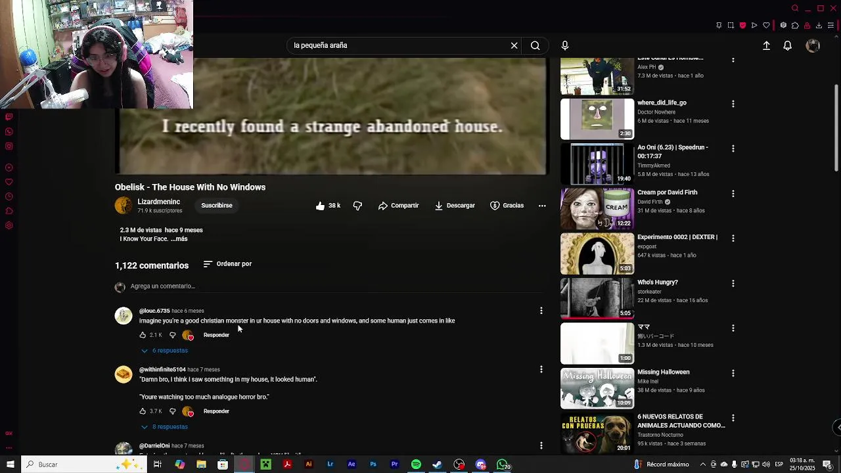Image resolution: width=841 pixels, height=473 pixels.
Task: Start voice search with microphone
Action: tap(565, 45)
